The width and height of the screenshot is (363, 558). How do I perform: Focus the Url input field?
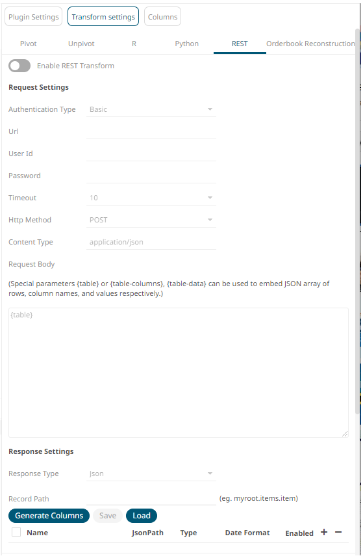coord(151,131)
